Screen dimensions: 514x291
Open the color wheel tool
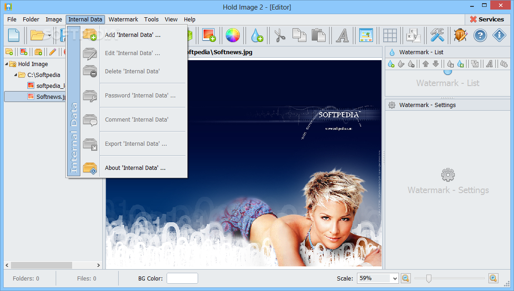pos(233,36)
